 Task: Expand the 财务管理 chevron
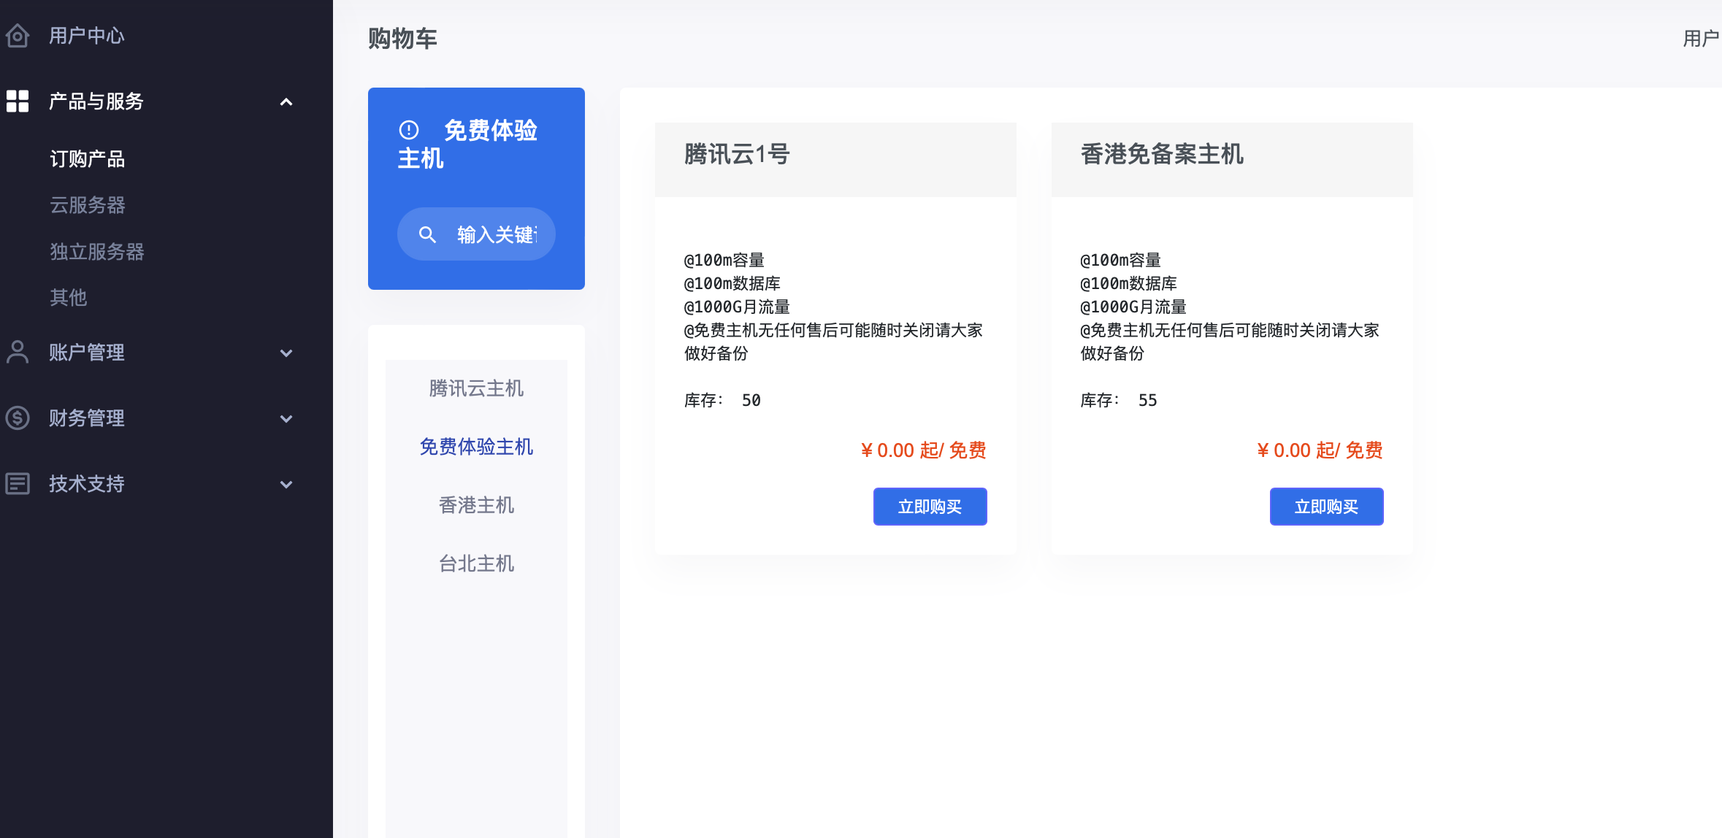286,419
